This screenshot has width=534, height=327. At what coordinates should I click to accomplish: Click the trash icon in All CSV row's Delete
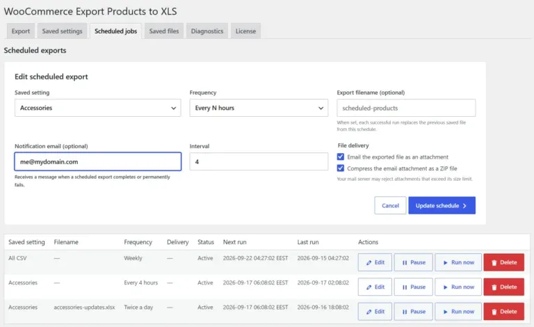[494, 262]
